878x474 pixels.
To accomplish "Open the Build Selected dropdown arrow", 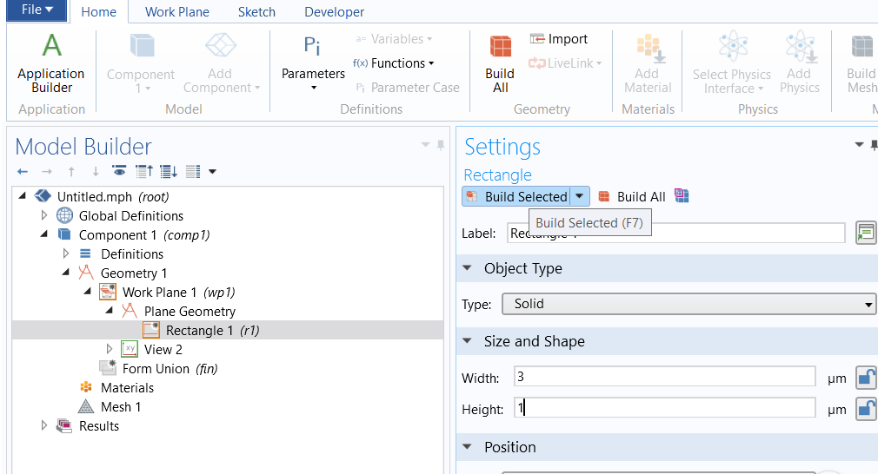I will (580, 196).
